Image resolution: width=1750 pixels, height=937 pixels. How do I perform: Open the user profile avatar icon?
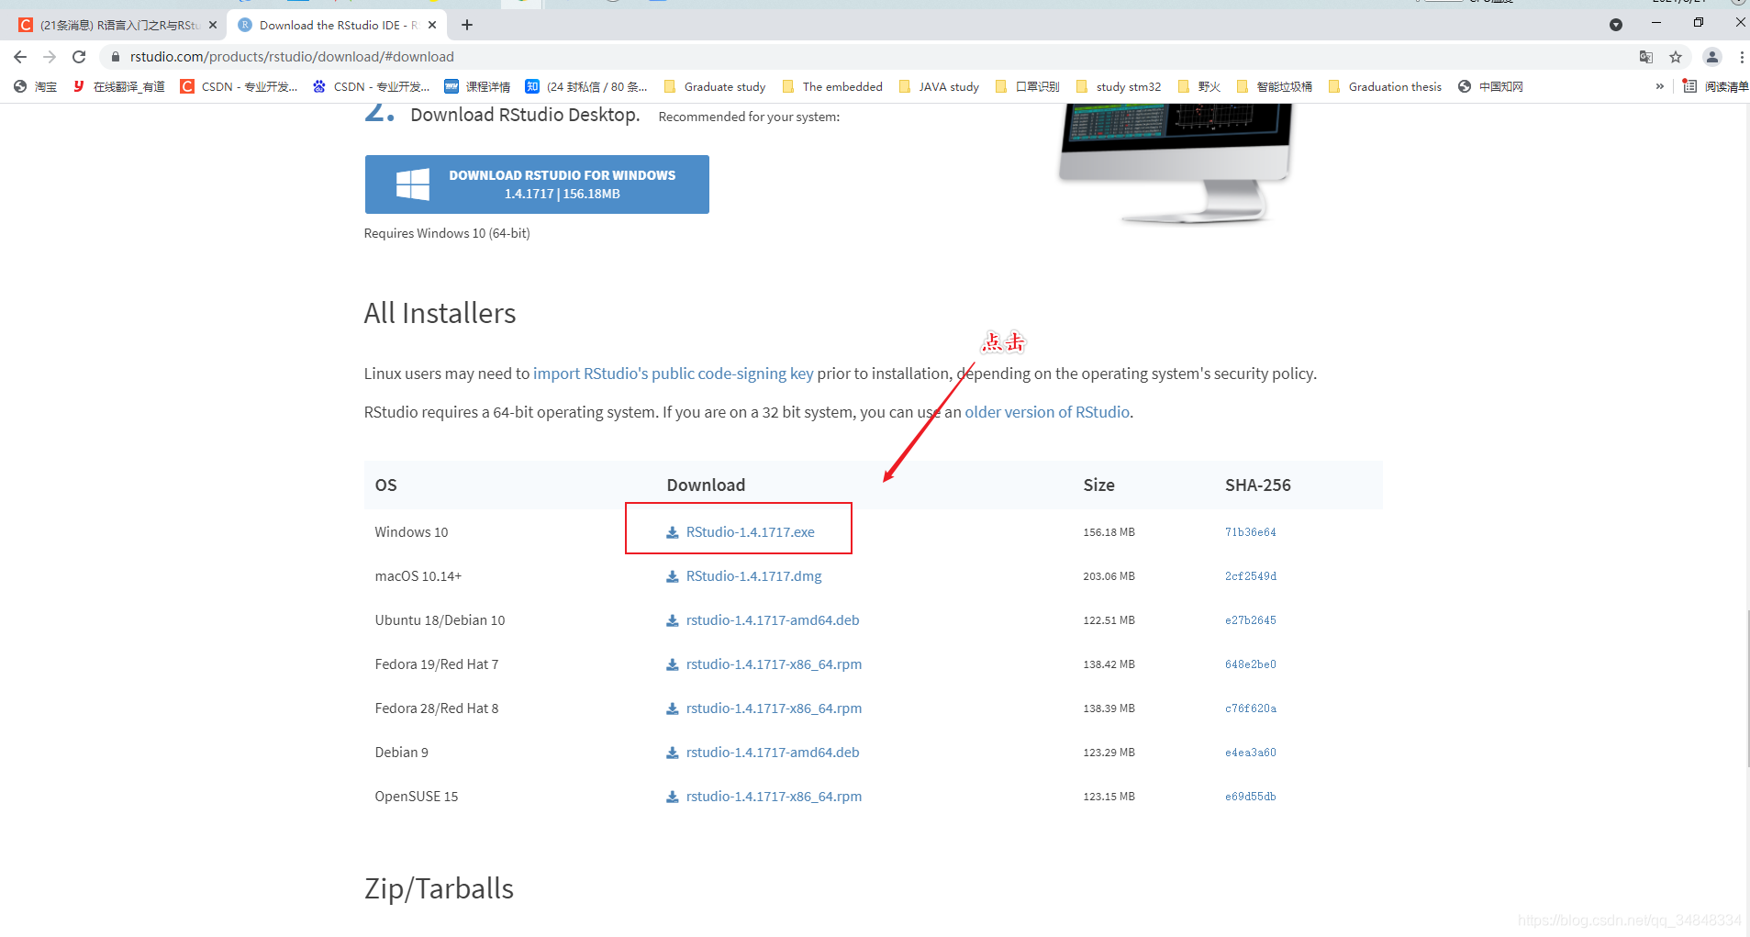click(x=1712, y=57)
